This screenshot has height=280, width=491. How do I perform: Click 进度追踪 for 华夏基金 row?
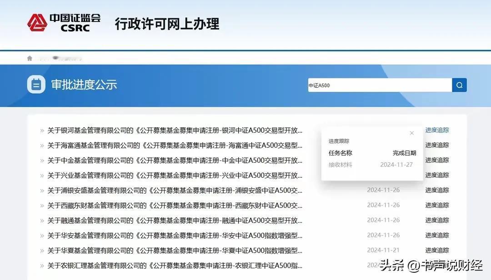(x=437, y=250)
